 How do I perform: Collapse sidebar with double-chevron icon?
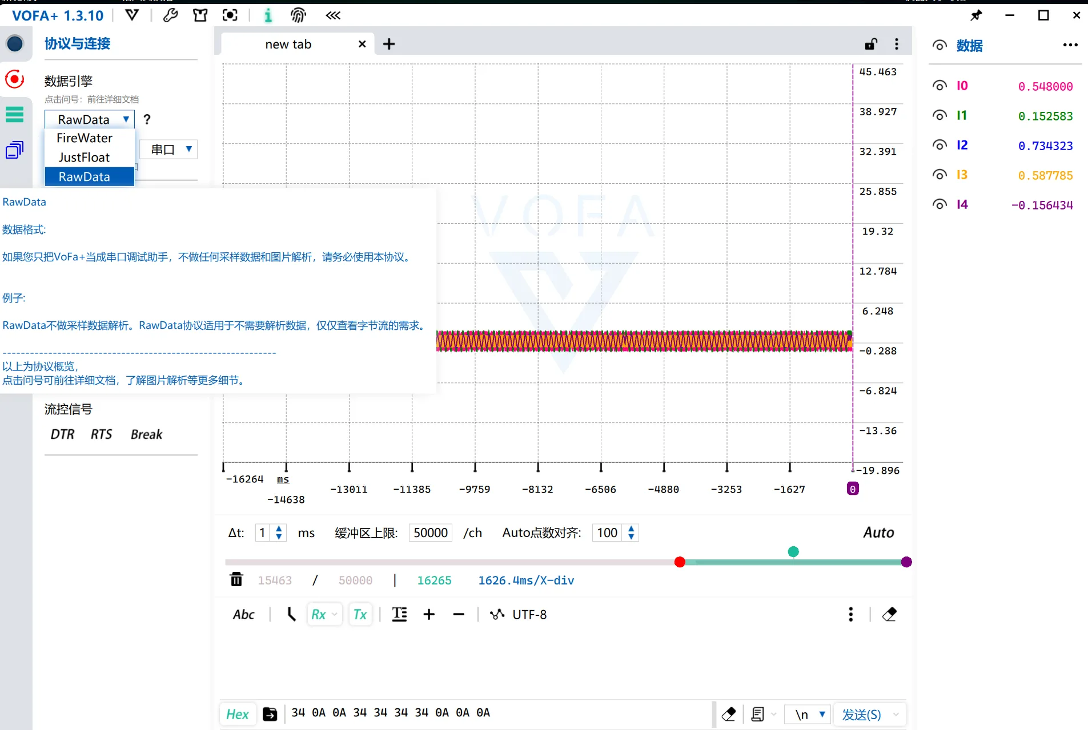click(x=333, y=15)
